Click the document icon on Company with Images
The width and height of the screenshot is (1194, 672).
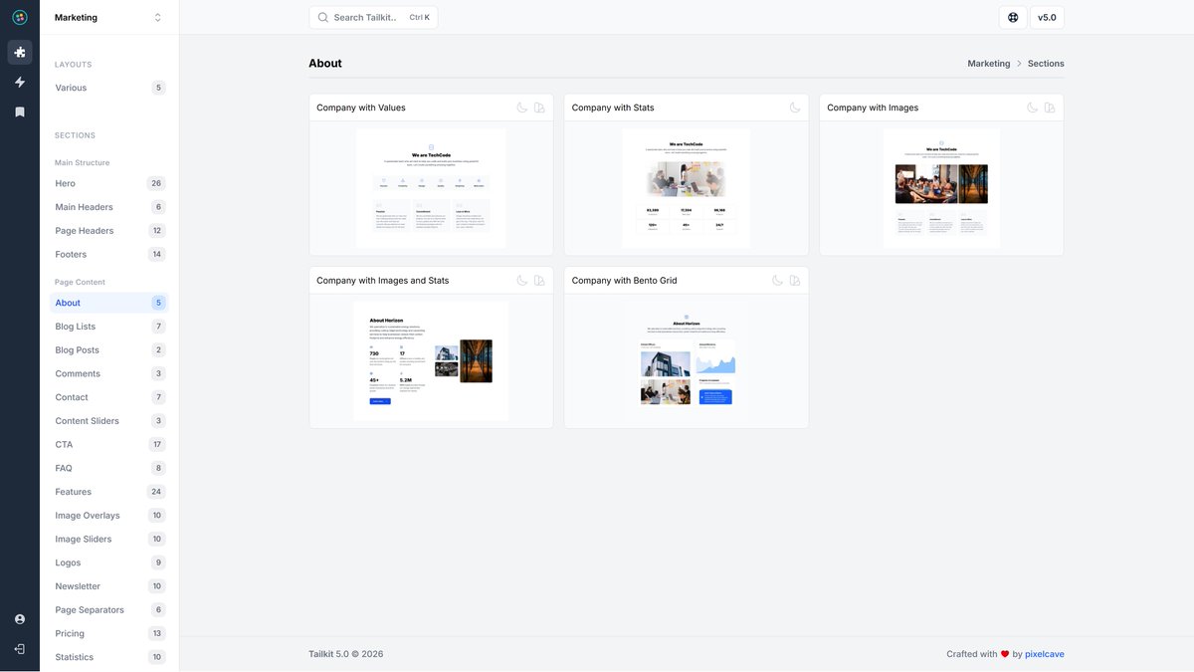coord(1050,108)
